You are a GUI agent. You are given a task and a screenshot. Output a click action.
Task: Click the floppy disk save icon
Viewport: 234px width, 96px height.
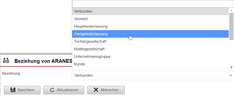13,90
